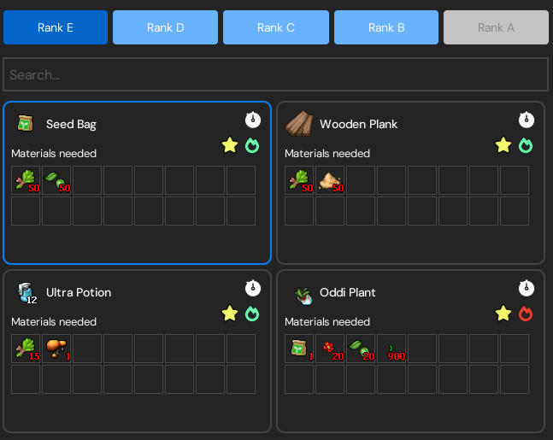Viewport: 553px width, 440px height.
Task: Click the Wooden Plank item icon
Action: click(x=299, y=124)
